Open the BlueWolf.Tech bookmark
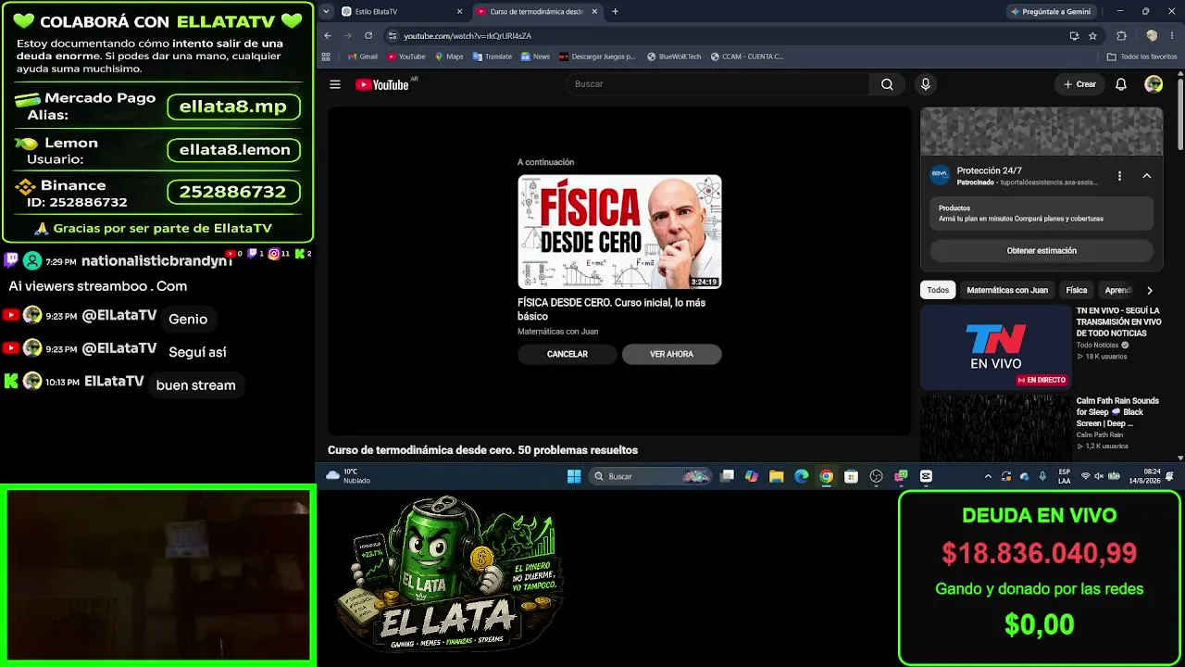The height and width of the screenshot is (667, 1185). 674,57
